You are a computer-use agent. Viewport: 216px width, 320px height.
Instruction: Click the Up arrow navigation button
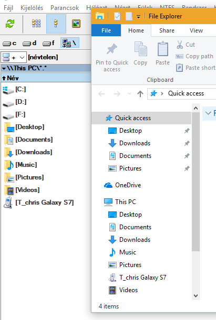(140, 94)
